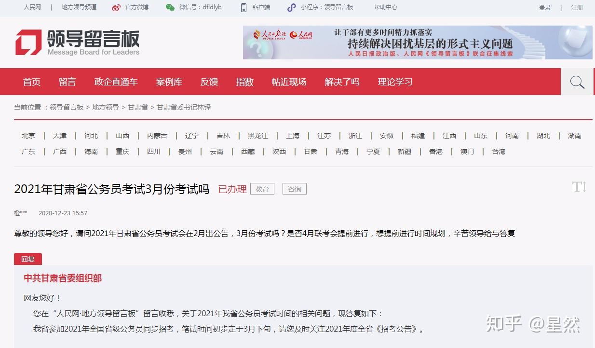Click the 地方领导频道 top link

point(79,7)
